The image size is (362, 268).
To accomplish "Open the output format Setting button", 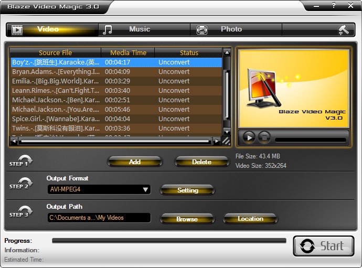I will coord(188,190).
